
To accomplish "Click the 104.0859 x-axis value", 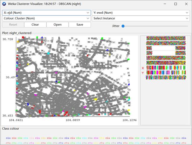I will coord(73,120).
